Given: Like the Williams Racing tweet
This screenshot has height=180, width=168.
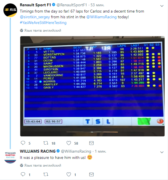Looking at the screenshot, I should click(x=69, y=174).
